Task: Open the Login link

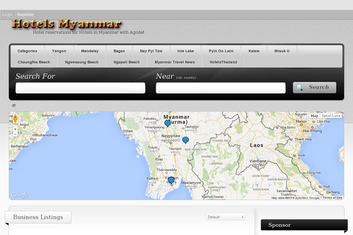Action: click(7, 15)
